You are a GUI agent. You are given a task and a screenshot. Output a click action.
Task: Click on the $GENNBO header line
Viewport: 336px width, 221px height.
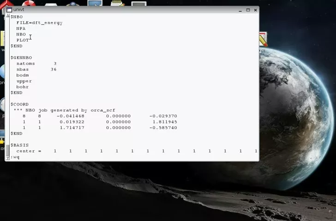[21, 58]
